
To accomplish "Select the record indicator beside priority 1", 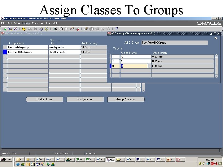I will click(111, 57).
